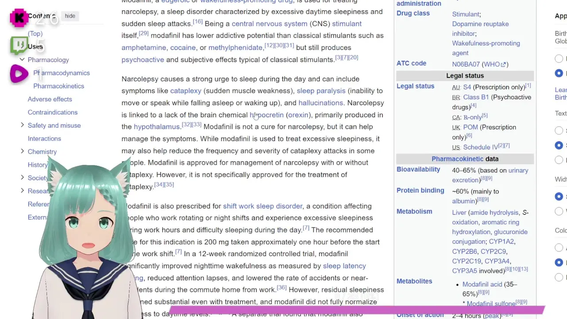This screenshot has width=567, height=319.
Task: Open the Drug class label link
Action: (413, 13)
